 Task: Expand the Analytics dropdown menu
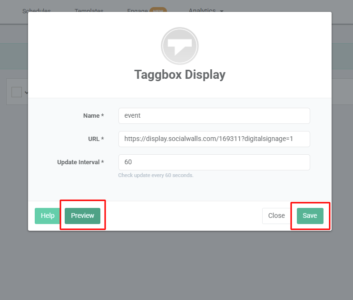coord(206,10)
